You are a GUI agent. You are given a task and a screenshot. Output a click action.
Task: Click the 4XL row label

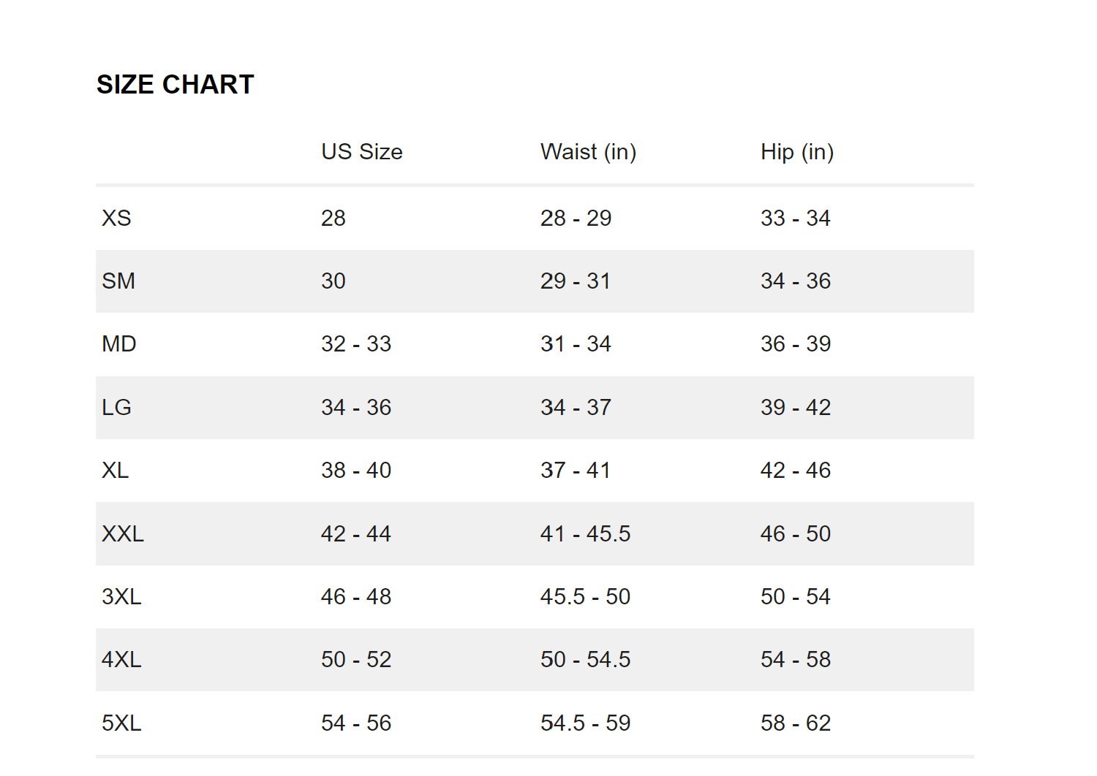click(121, 659)
